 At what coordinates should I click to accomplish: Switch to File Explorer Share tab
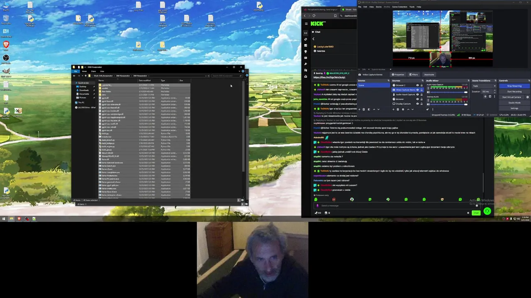click(x=93, y=71)
